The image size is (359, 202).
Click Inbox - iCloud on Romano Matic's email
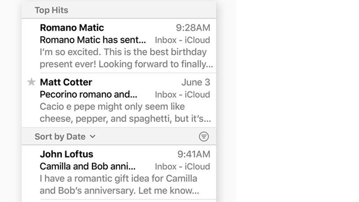click(183, 40)
